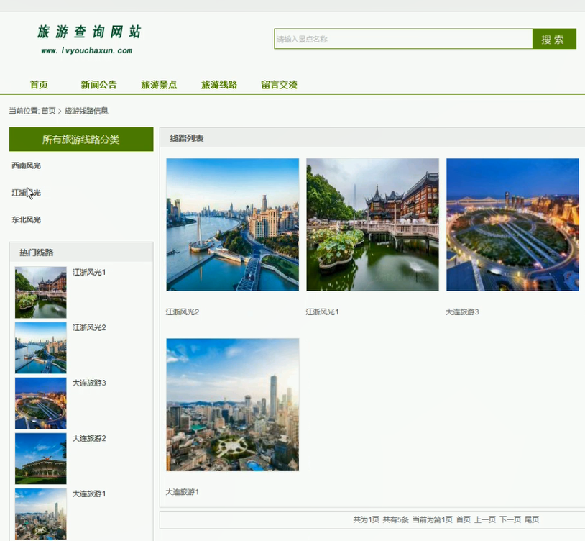Open 江浙风光1 thumbnail in 热门线路
This screenshot has height=541, width=585.
pyautogui.click(x=41, y=292)
